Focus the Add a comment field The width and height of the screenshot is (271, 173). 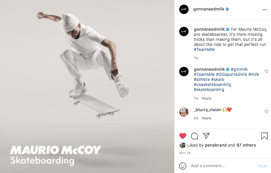(222, 166)
